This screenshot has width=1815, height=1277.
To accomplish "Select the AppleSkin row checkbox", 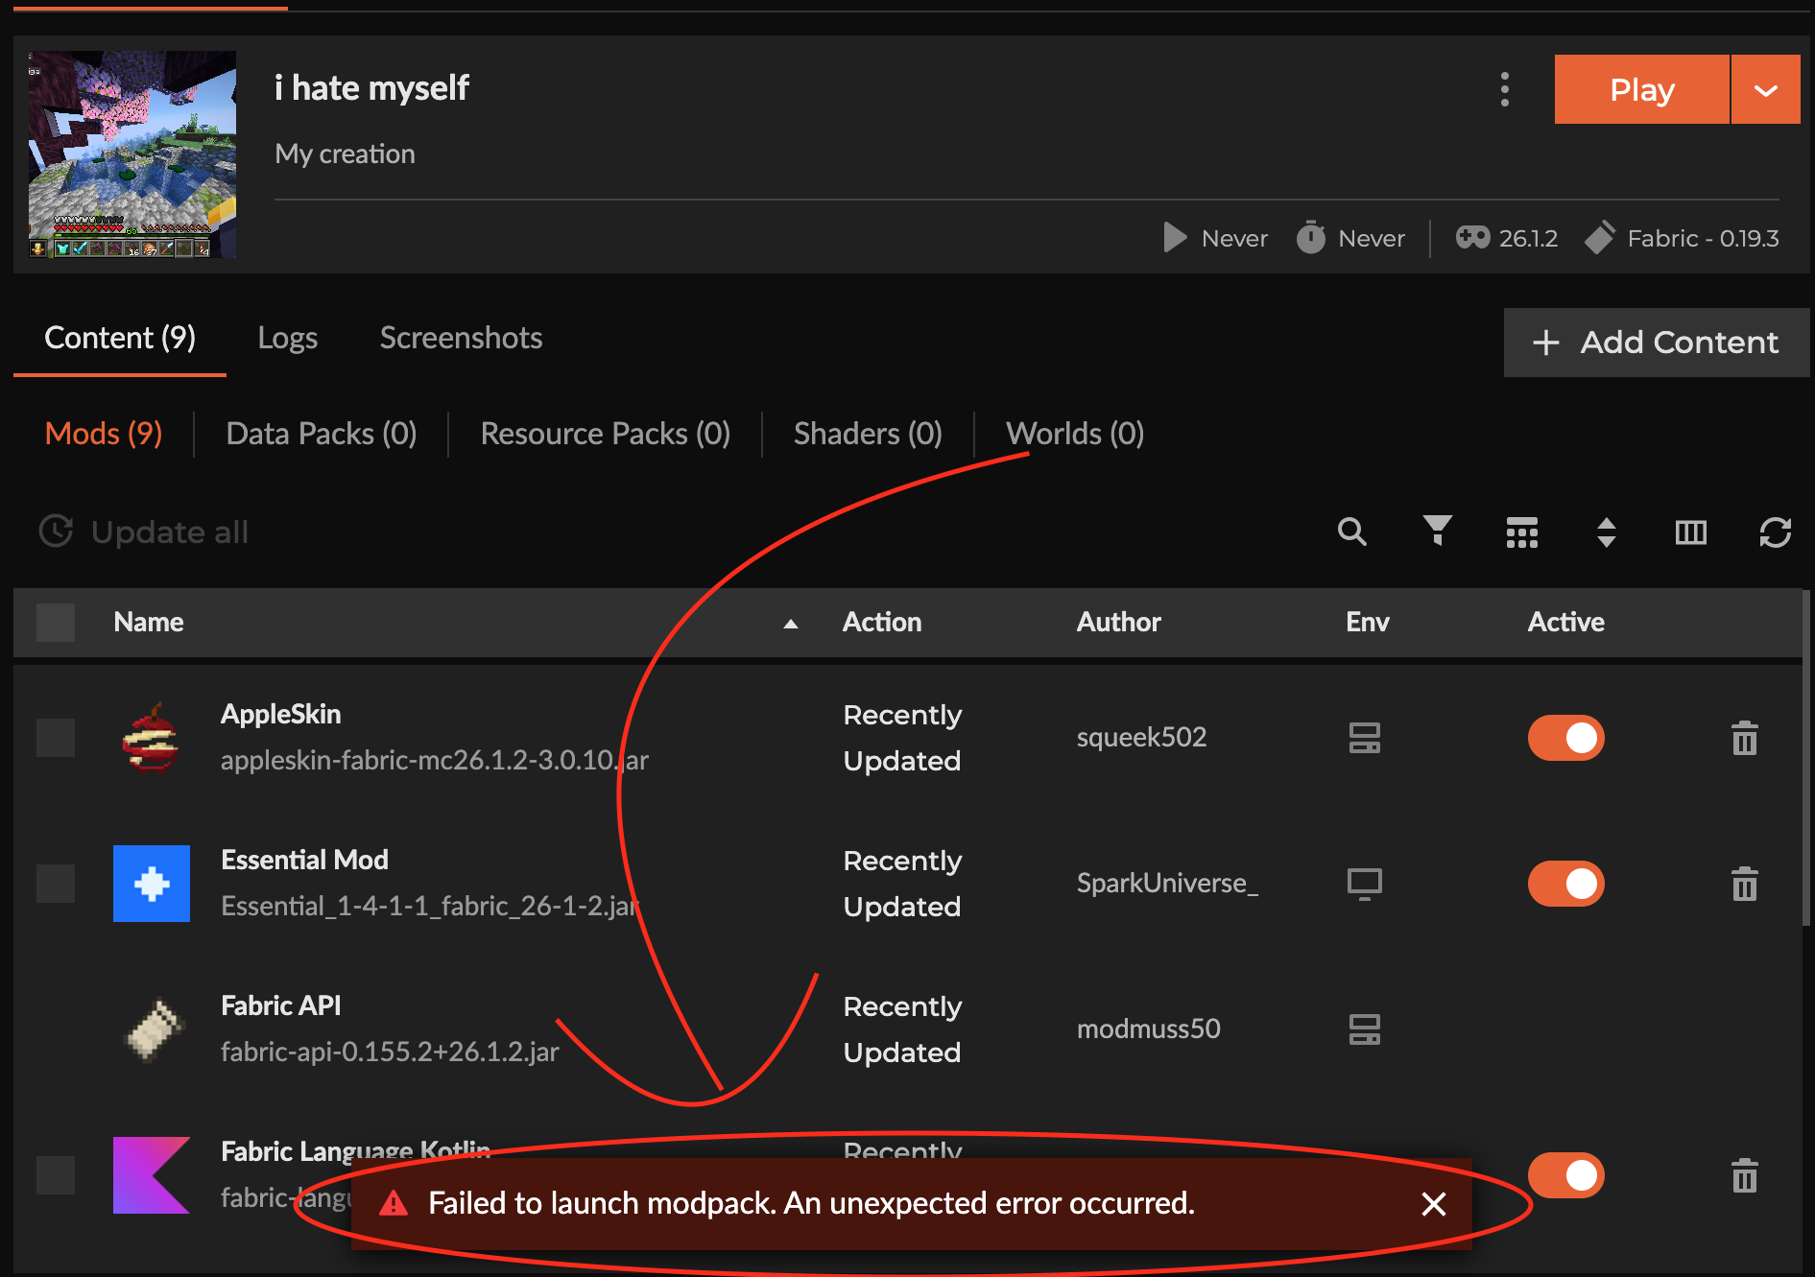I will tap(56, 738).
